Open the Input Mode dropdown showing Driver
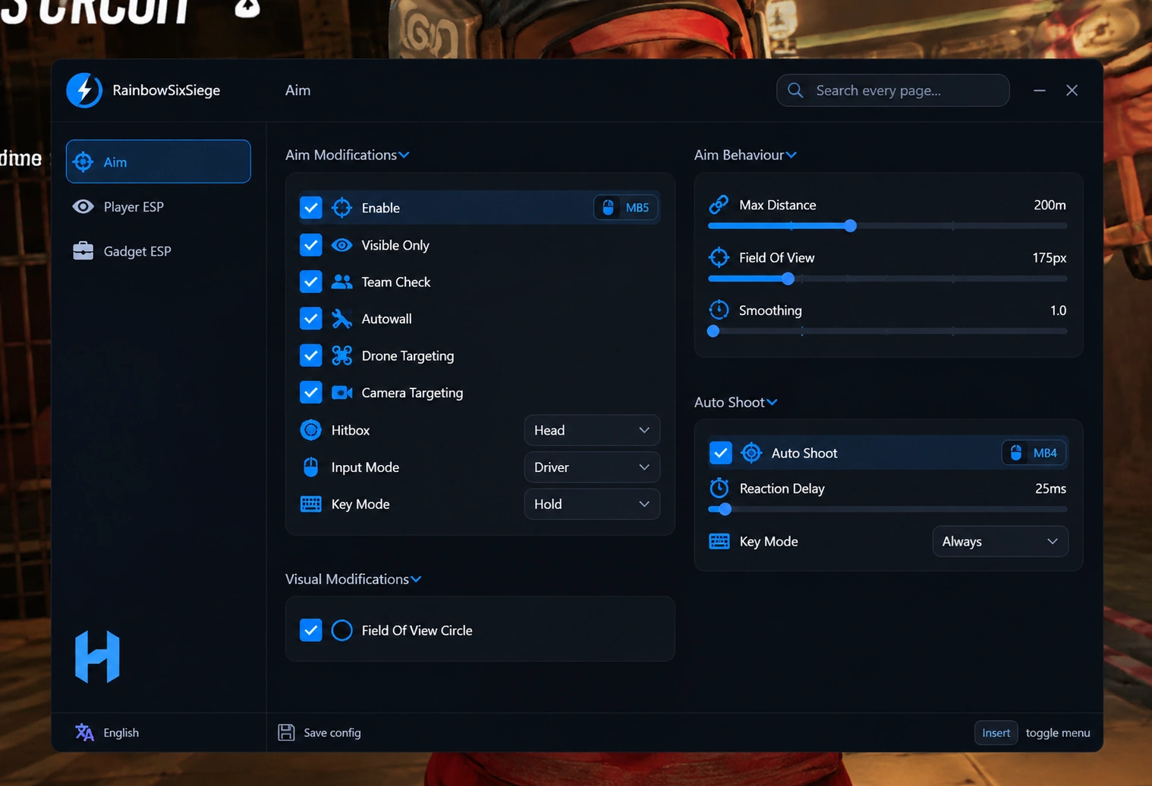The image size is (1152, 786). [592, 467]
